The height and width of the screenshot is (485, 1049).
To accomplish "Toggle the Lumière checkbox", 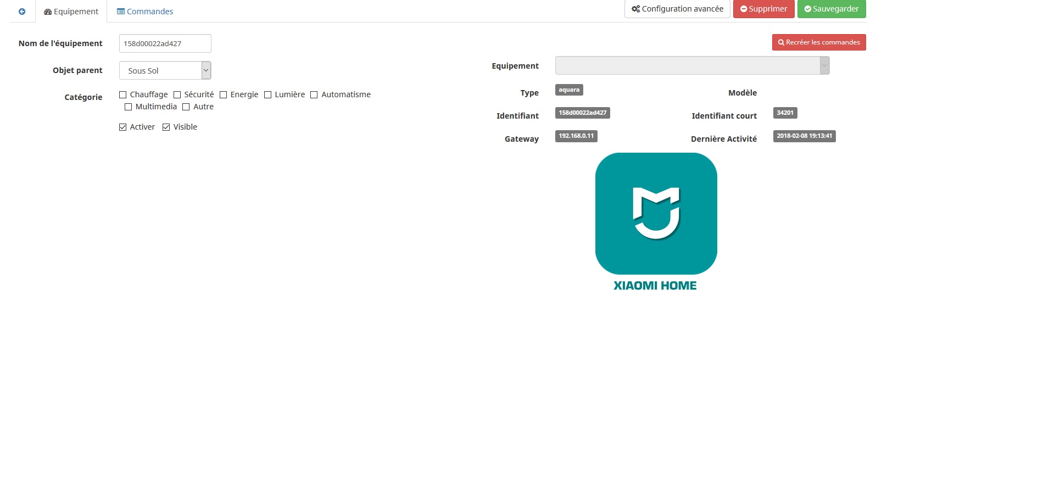I will tap(268, 95).
